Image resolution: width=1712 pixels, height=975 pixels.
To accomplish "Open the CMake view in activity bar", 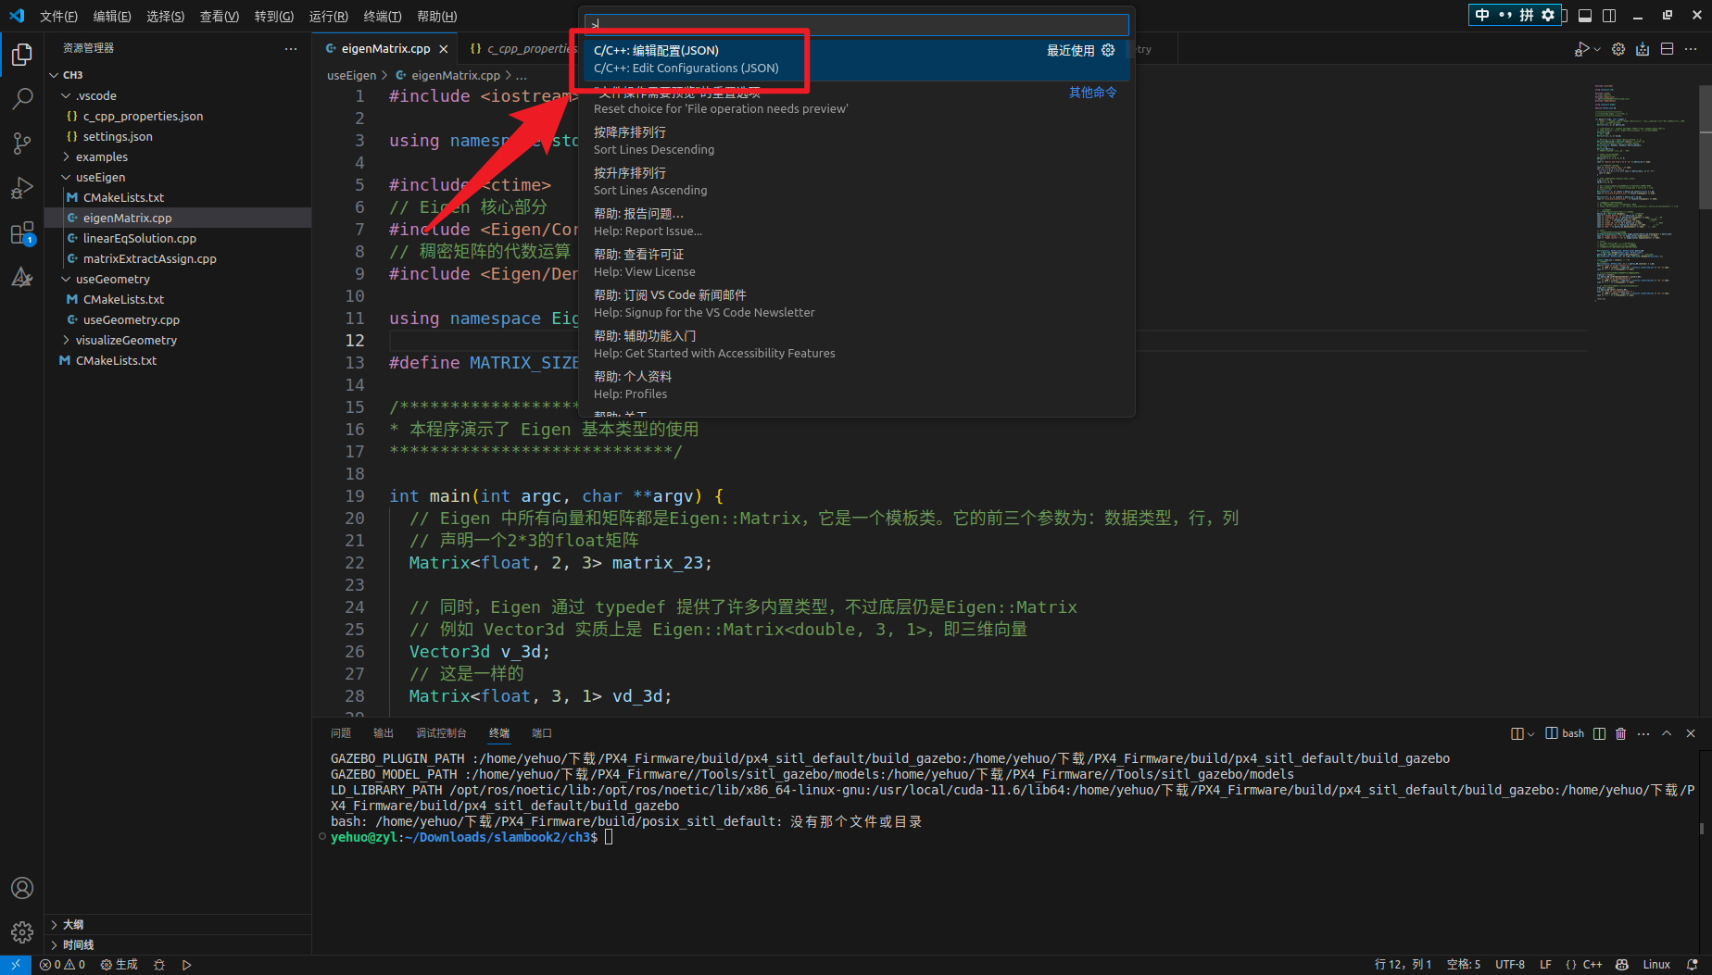I will [x=22, y=278].
